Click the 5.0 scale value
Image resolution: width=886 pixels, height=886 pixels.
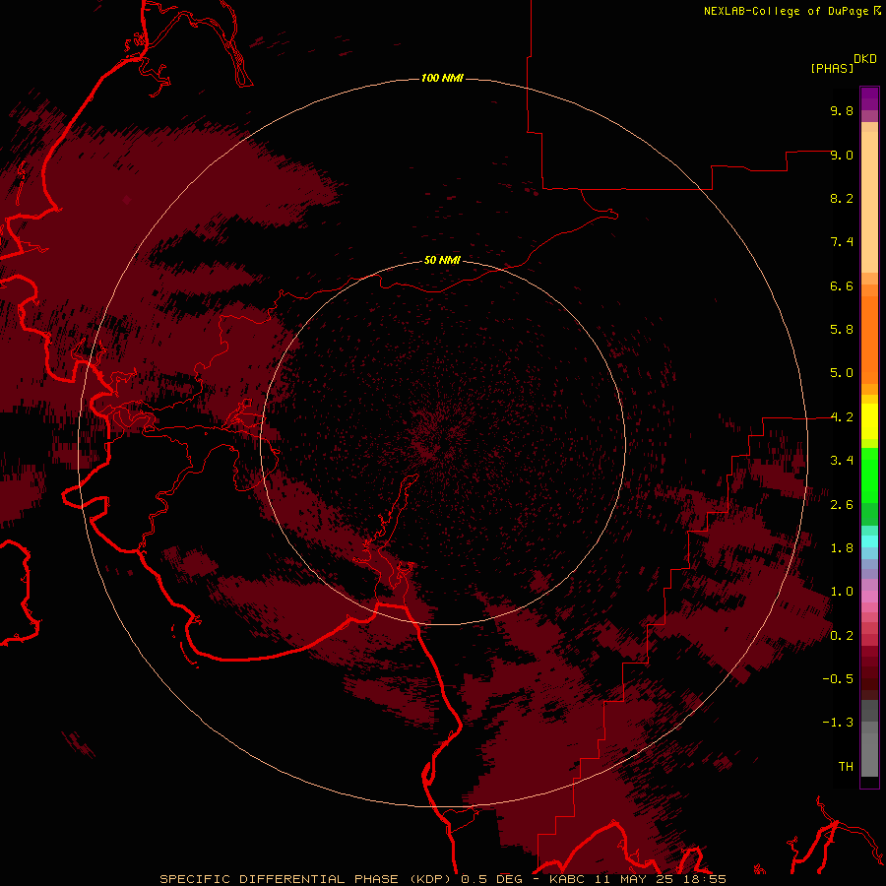point(842,373)
